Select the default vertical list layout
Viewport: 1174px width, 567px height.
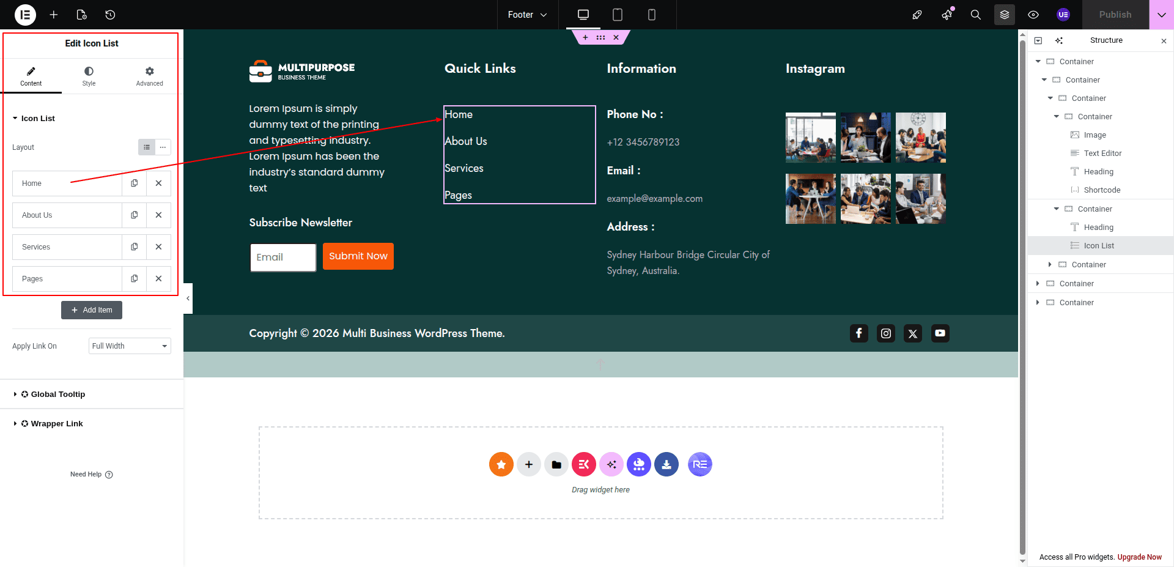click(146, 147)
